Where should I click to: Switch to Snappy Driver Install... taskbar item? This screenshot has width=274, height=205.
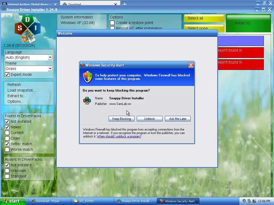click(136, 201)
